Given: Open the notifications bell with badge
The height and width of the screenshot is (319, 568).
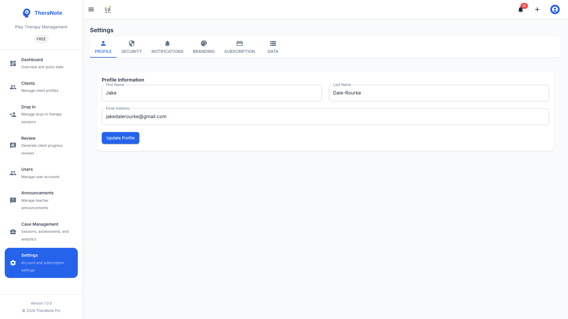Looking at the screenshot, I should pyautogui.click(x=520, y=9).
